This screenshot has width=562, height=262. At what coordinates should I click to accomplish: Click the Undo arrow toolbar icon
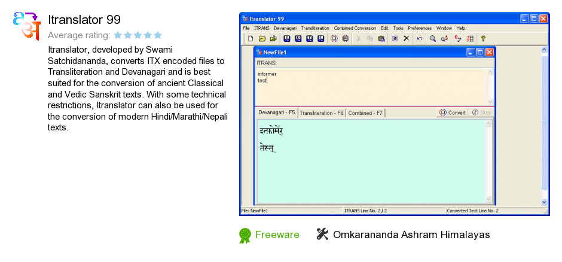[x=419, y=38]
